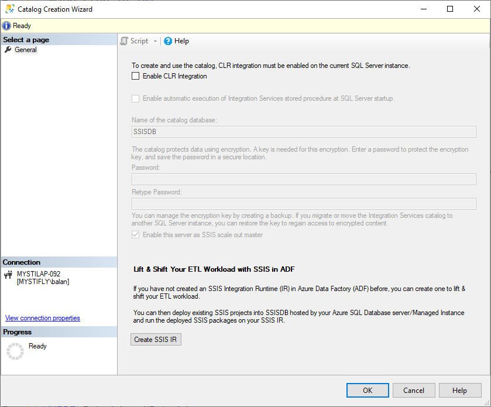Click the Password input field
The image size is (491, 407).
[304, 179]
